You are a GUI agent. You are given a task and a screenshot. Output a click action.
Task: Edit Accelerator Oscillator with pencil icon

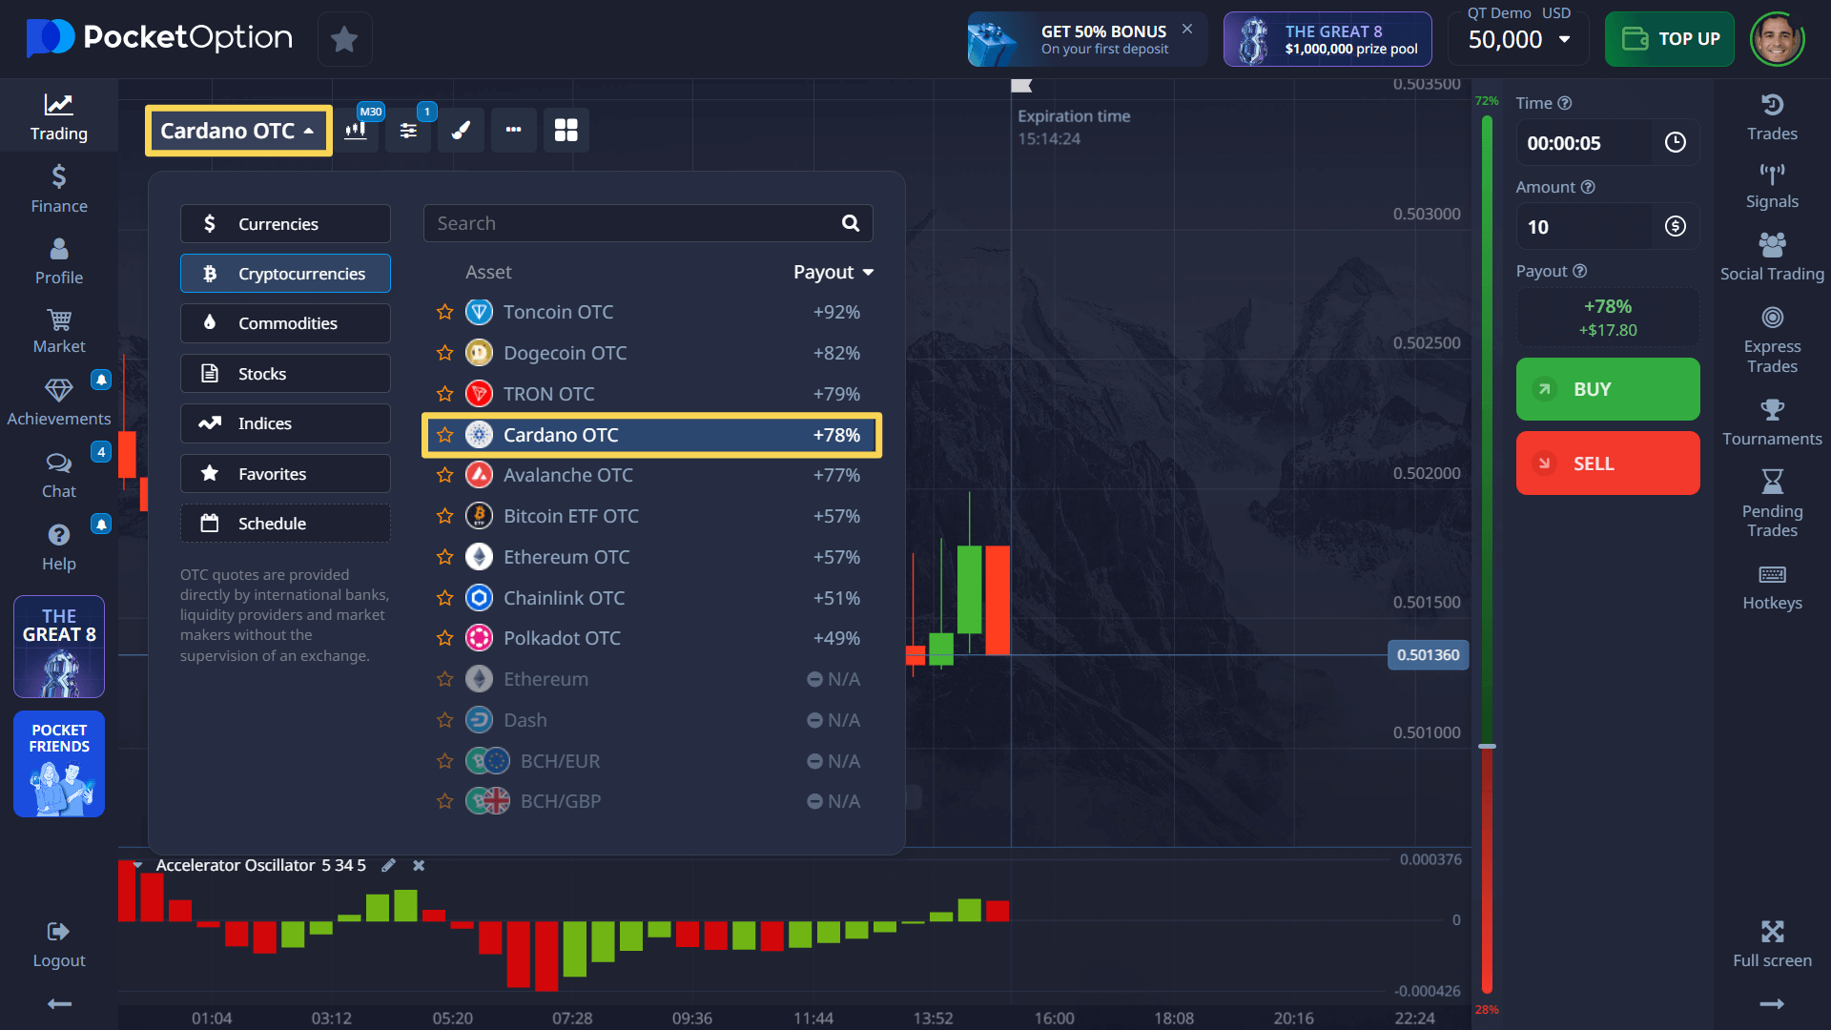(x=388, y=865)
